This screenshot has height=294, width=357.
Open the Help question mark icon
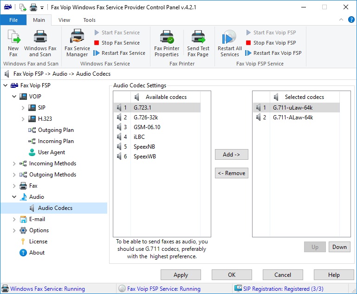[351, 20]
